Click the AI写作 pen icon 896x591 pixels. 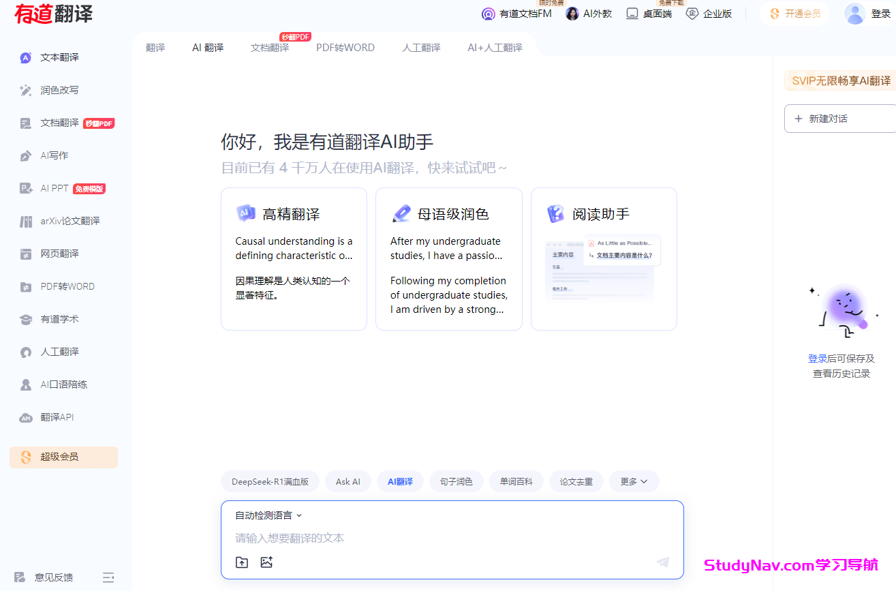click(x=26, y=156)
